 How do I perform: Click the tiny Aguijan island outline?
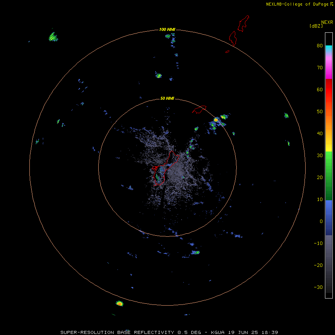227,51
